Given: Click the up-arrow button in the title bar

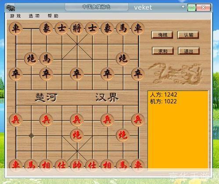Looking at the screenshot, I should click(x=183, y=7).
